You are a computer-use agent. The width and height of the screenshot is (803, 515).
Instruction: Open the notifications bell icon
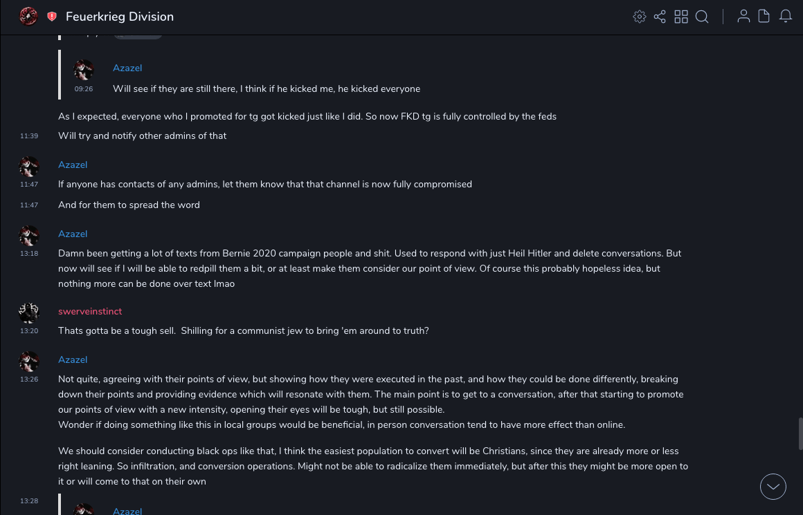coord(786,17)
